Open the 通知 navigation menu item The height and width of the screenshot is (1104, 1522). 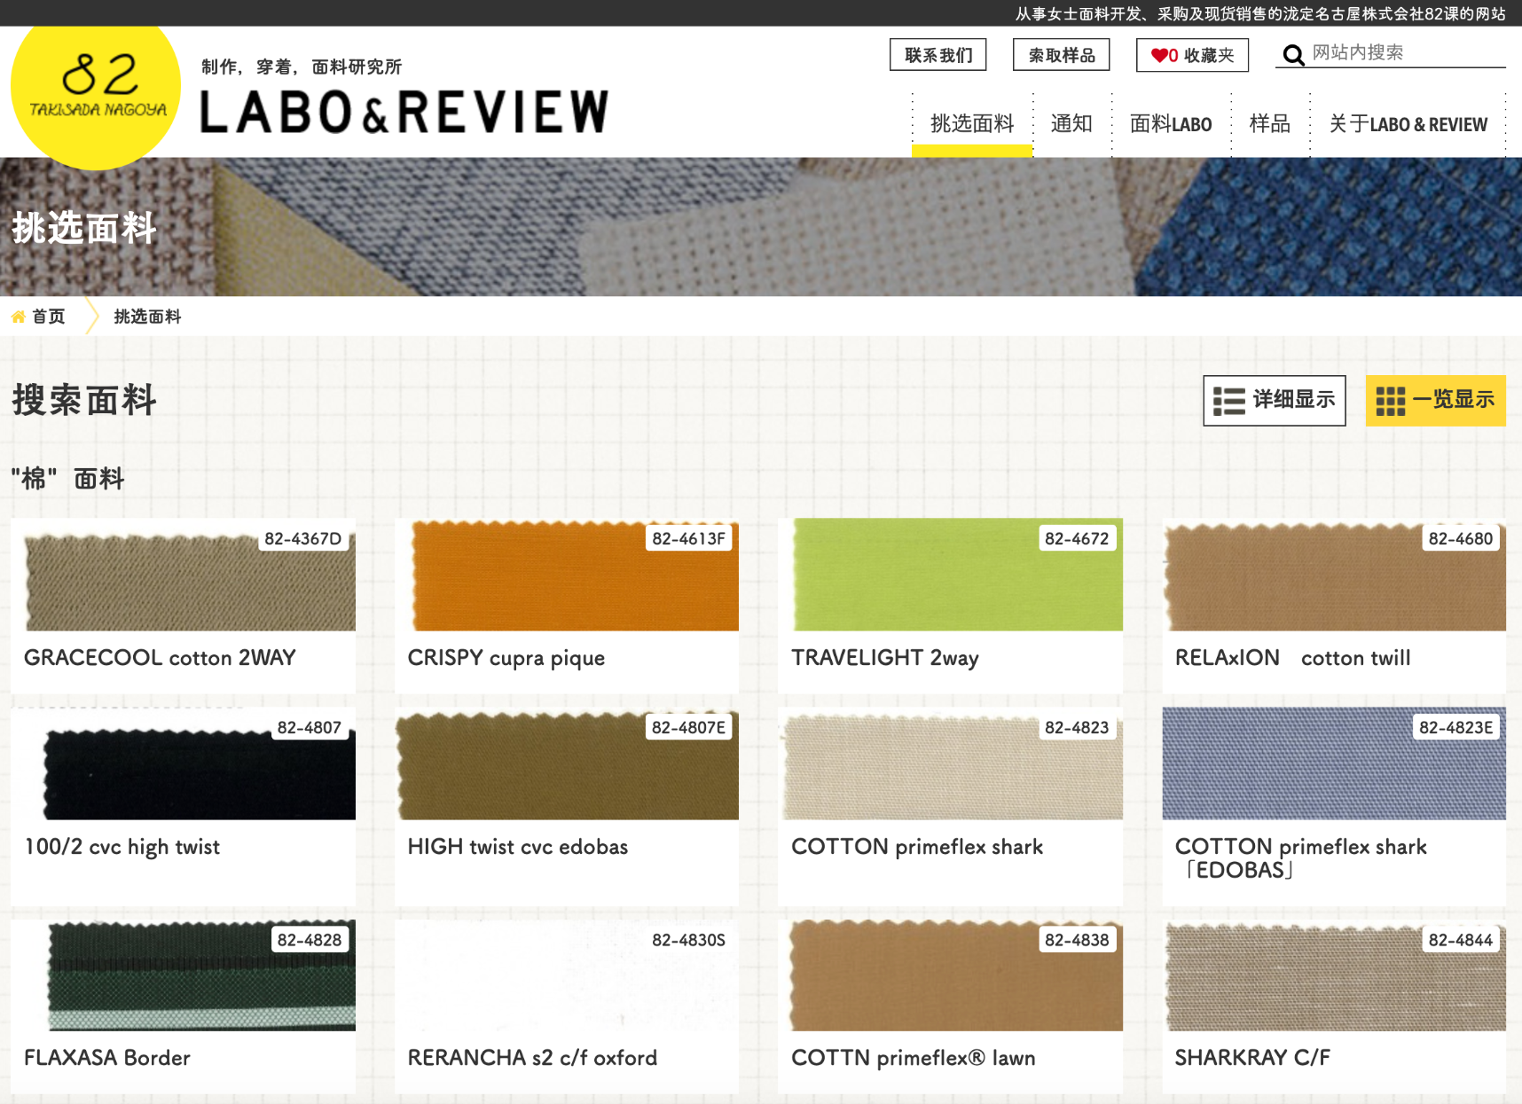(1071, 124)
